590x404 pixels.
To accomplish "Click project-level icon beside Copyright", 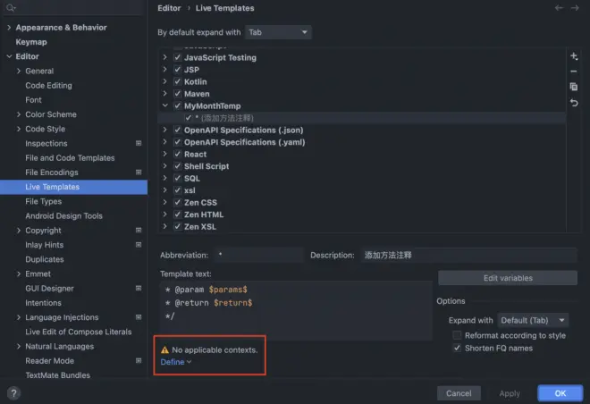I will coord(139,231).
